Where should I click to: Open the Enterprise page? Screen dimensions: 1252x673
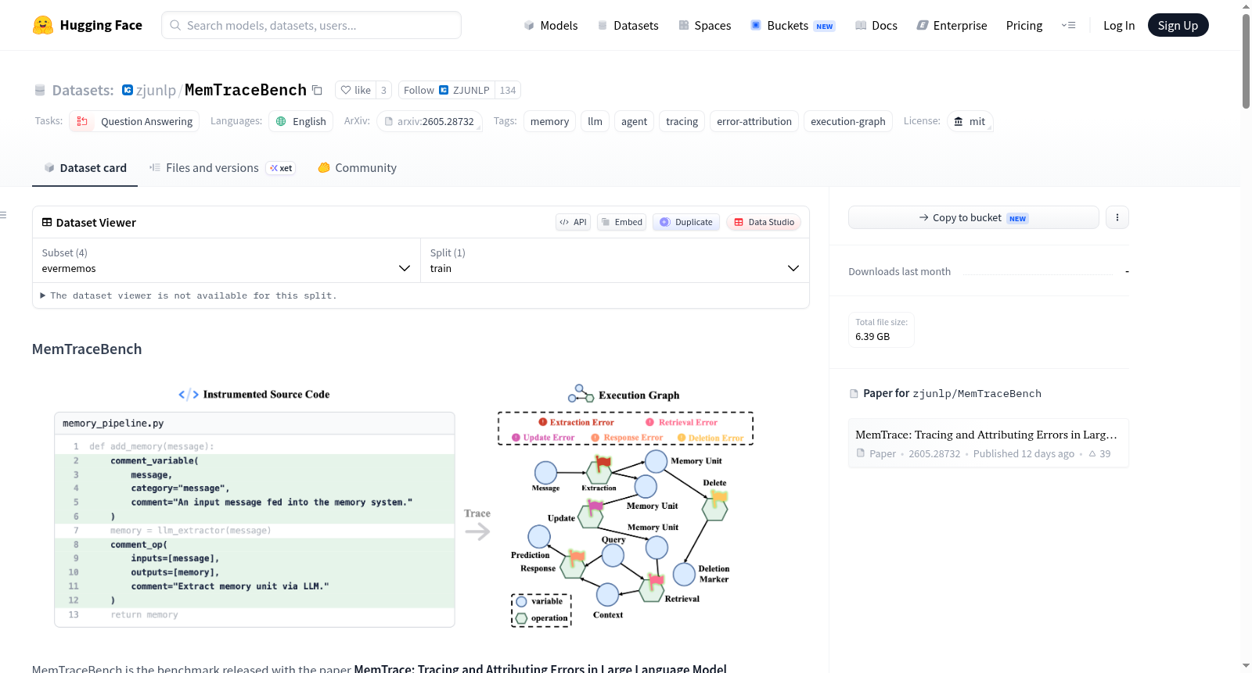[952, 25]
